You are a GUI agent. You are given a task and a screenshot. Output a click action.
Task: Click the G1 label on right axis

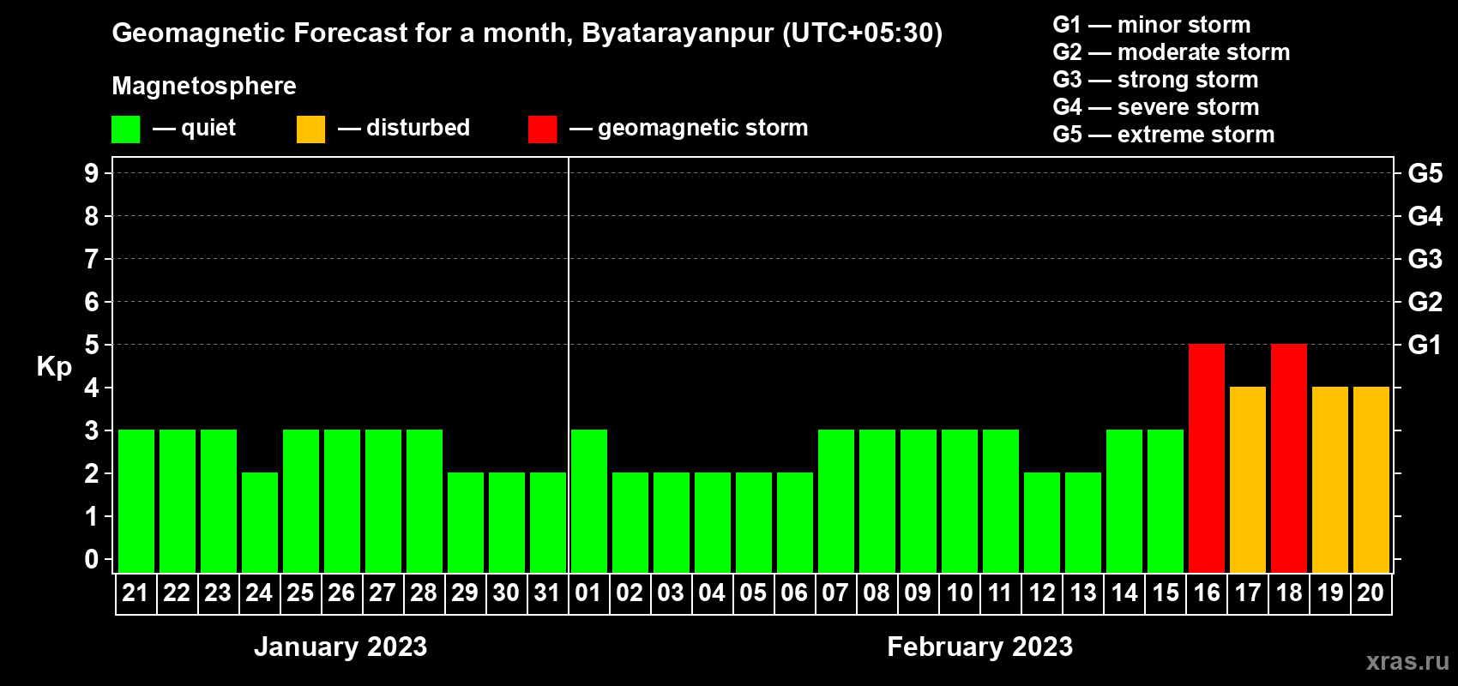tap(1425, 345)
